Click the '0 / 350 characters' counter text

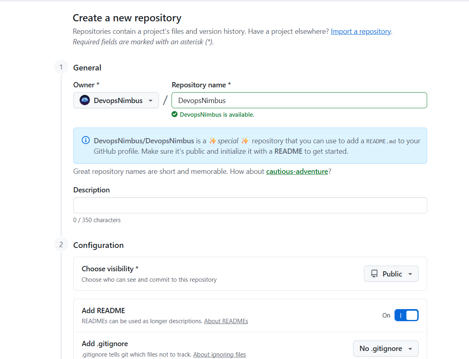coord(97,220)
